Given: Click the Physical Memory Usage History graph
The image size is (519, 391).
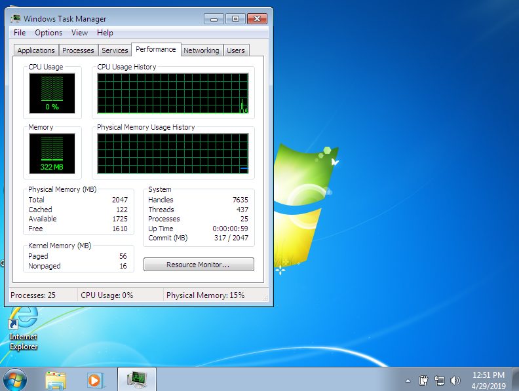Looking at the screenshot, I should 173,153.
